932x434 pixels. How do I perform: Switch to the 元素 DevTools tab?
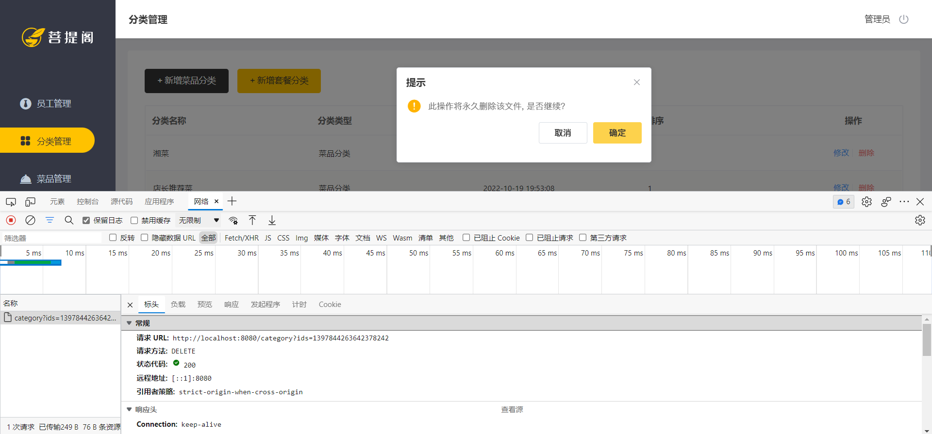point(57,202)
